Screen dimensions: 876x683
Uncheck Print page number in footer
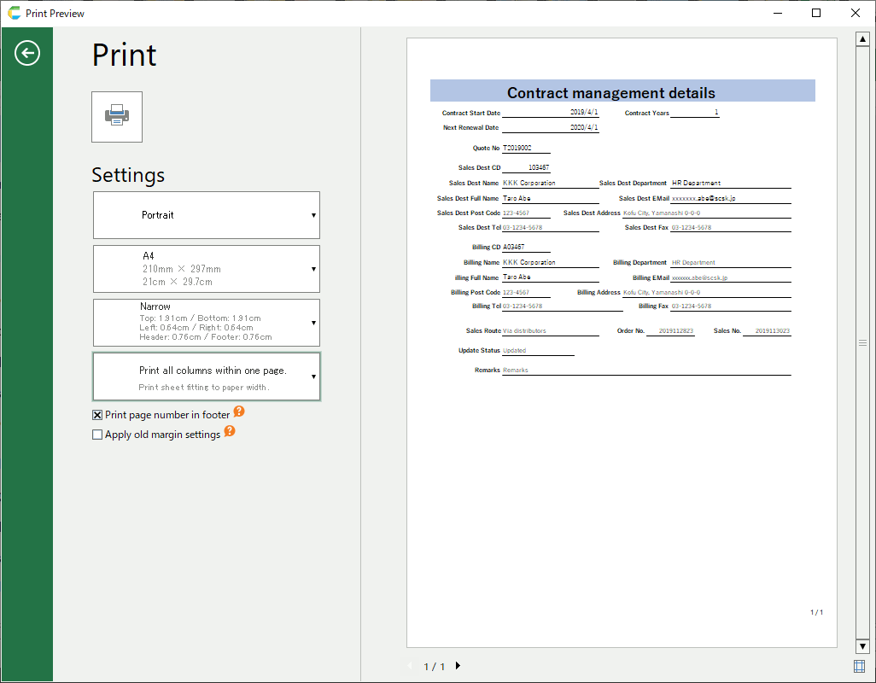pyautogui.click(x=97, y=415)
